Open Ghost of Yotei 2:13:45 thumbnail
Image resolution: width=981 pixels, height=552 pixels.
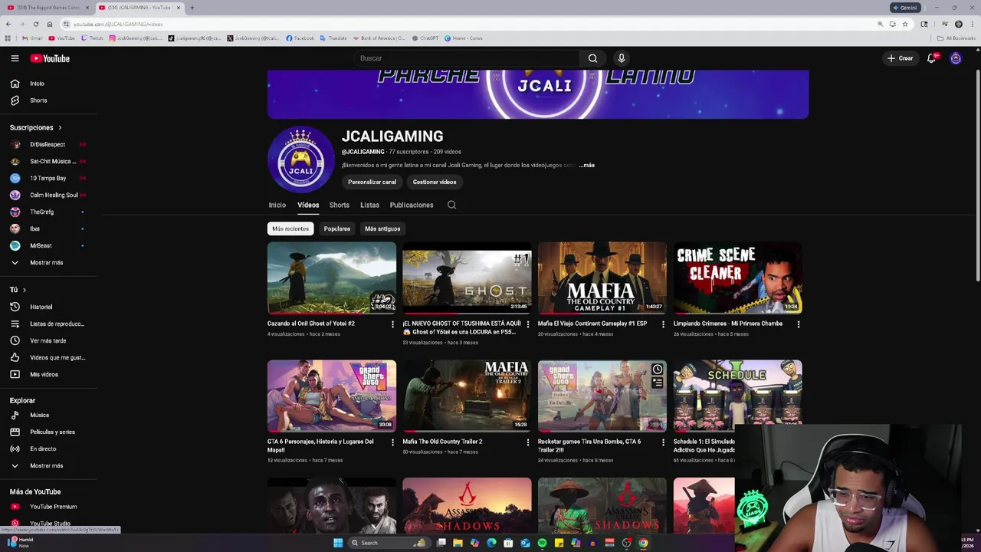pyautogui.click(x=467, y=278)
